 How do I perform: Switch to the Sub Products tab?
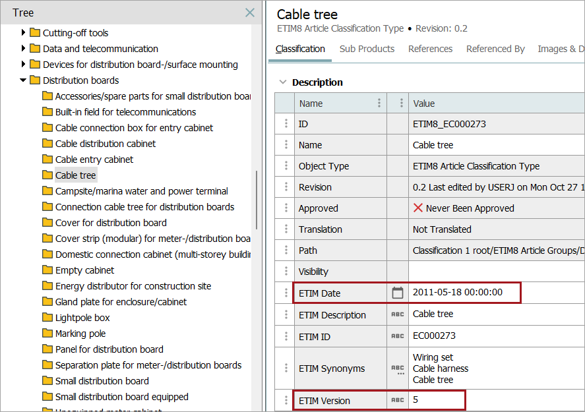(x=367, y=49)
